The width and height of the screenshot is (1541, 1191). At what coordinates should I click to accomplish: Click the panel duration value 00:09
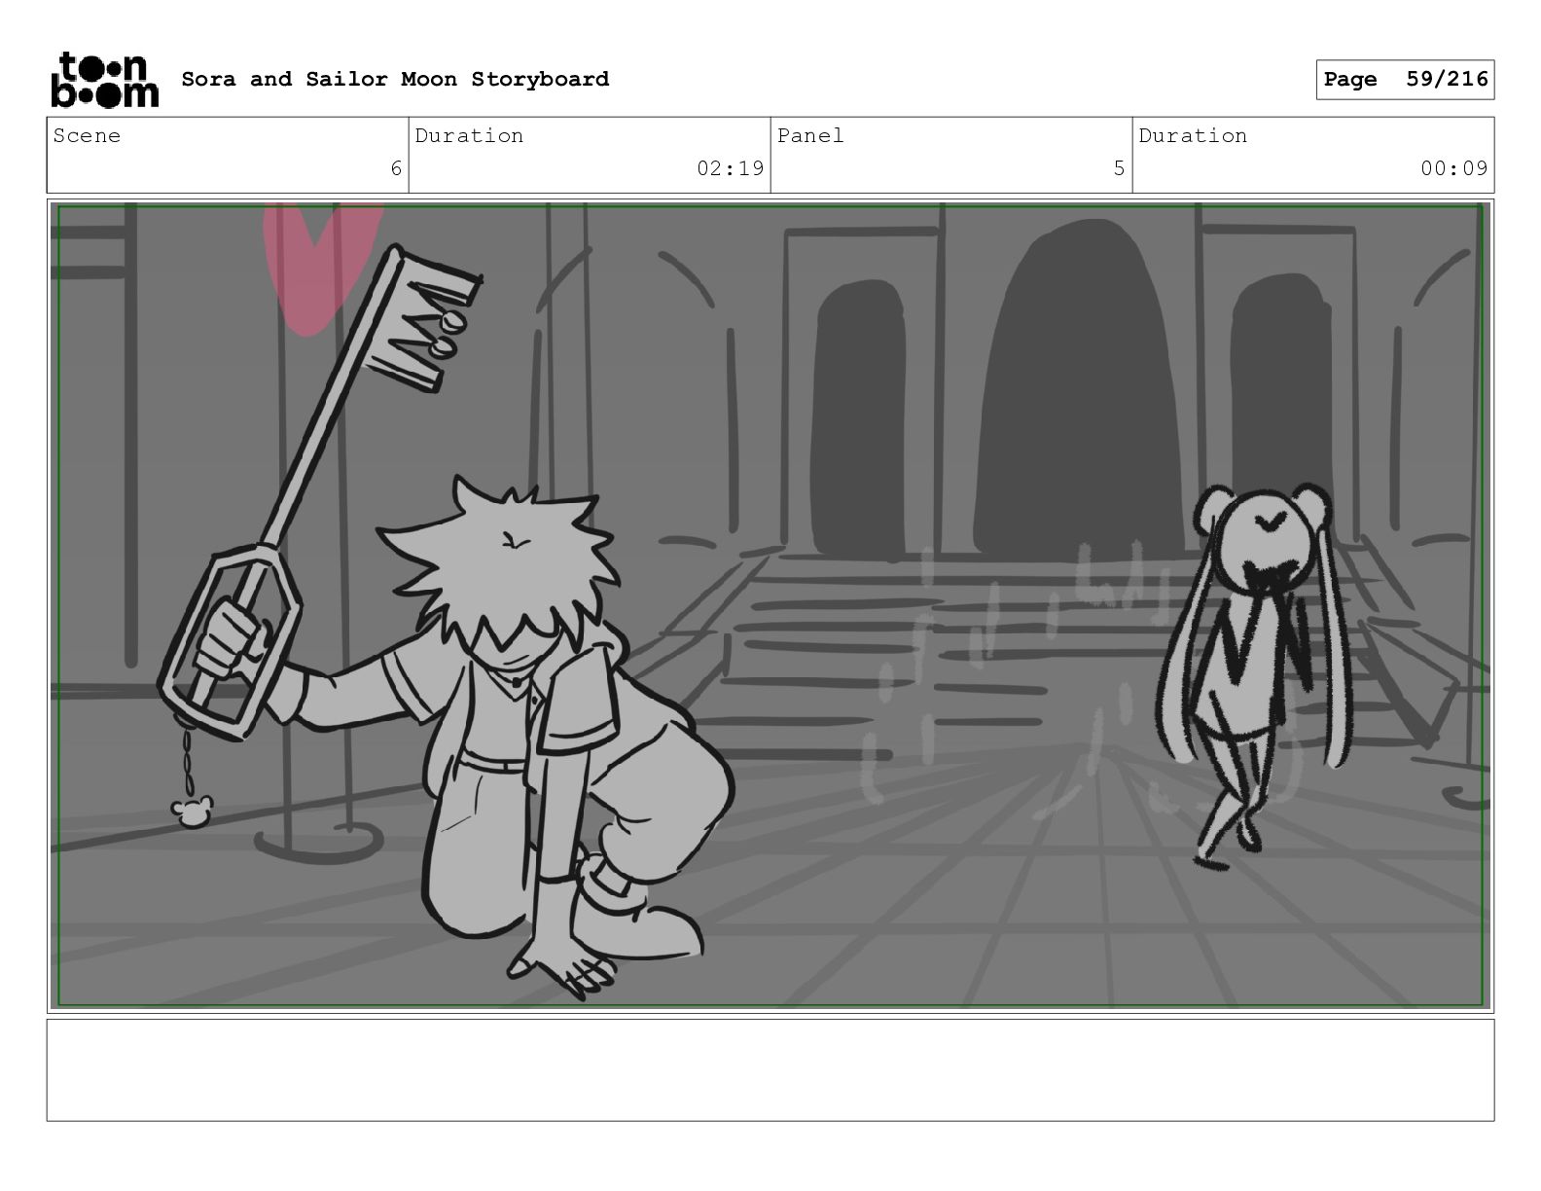click(x=1454, y=168)
